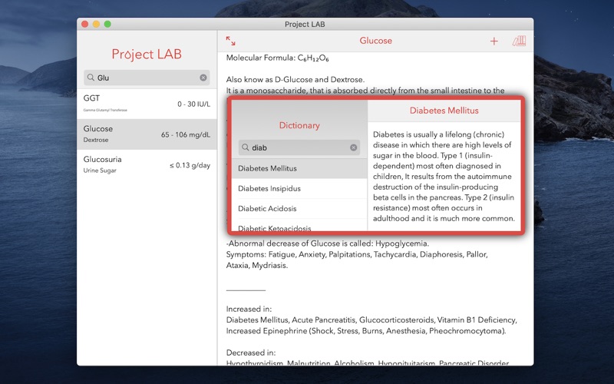Screen dimensions: 614x384
Task: Click the expand fullscreen arrows icon
Action: click(231, 41)
